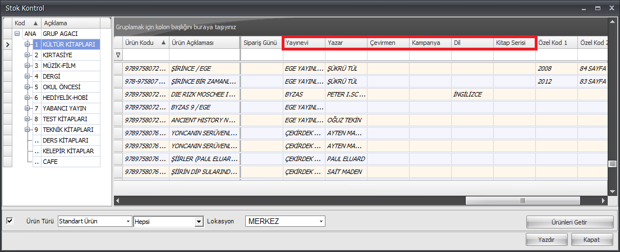
Task: Collapse the ANA GRUP AGACI root node
Action: click(x=17, y=34)
